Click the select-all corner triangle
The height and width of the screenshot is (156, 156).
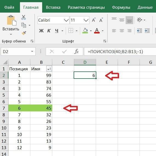point(5,62)
